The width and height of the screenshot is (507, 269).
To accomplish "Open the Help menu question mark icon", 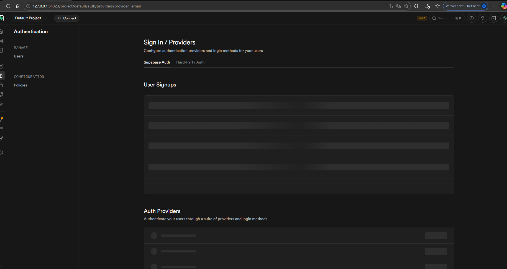I will coord(471,18).
